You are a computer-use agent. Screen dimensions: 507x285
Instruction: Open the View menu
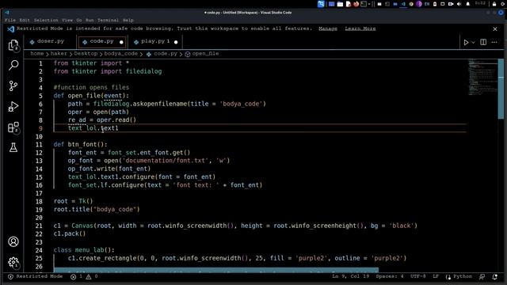point(67,20)
